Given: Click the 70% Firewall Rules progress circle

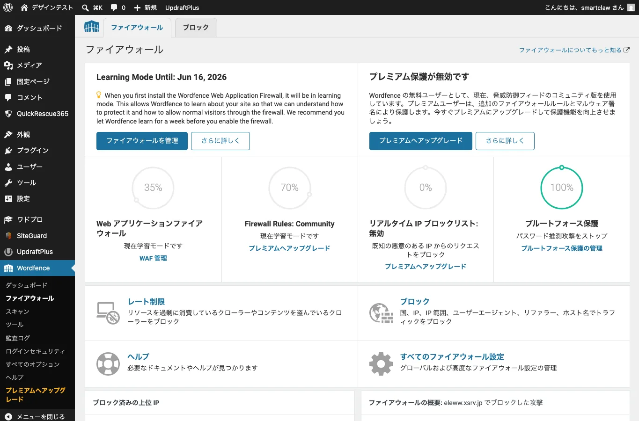Looking at the screenshot, I should tap(290, 188).
